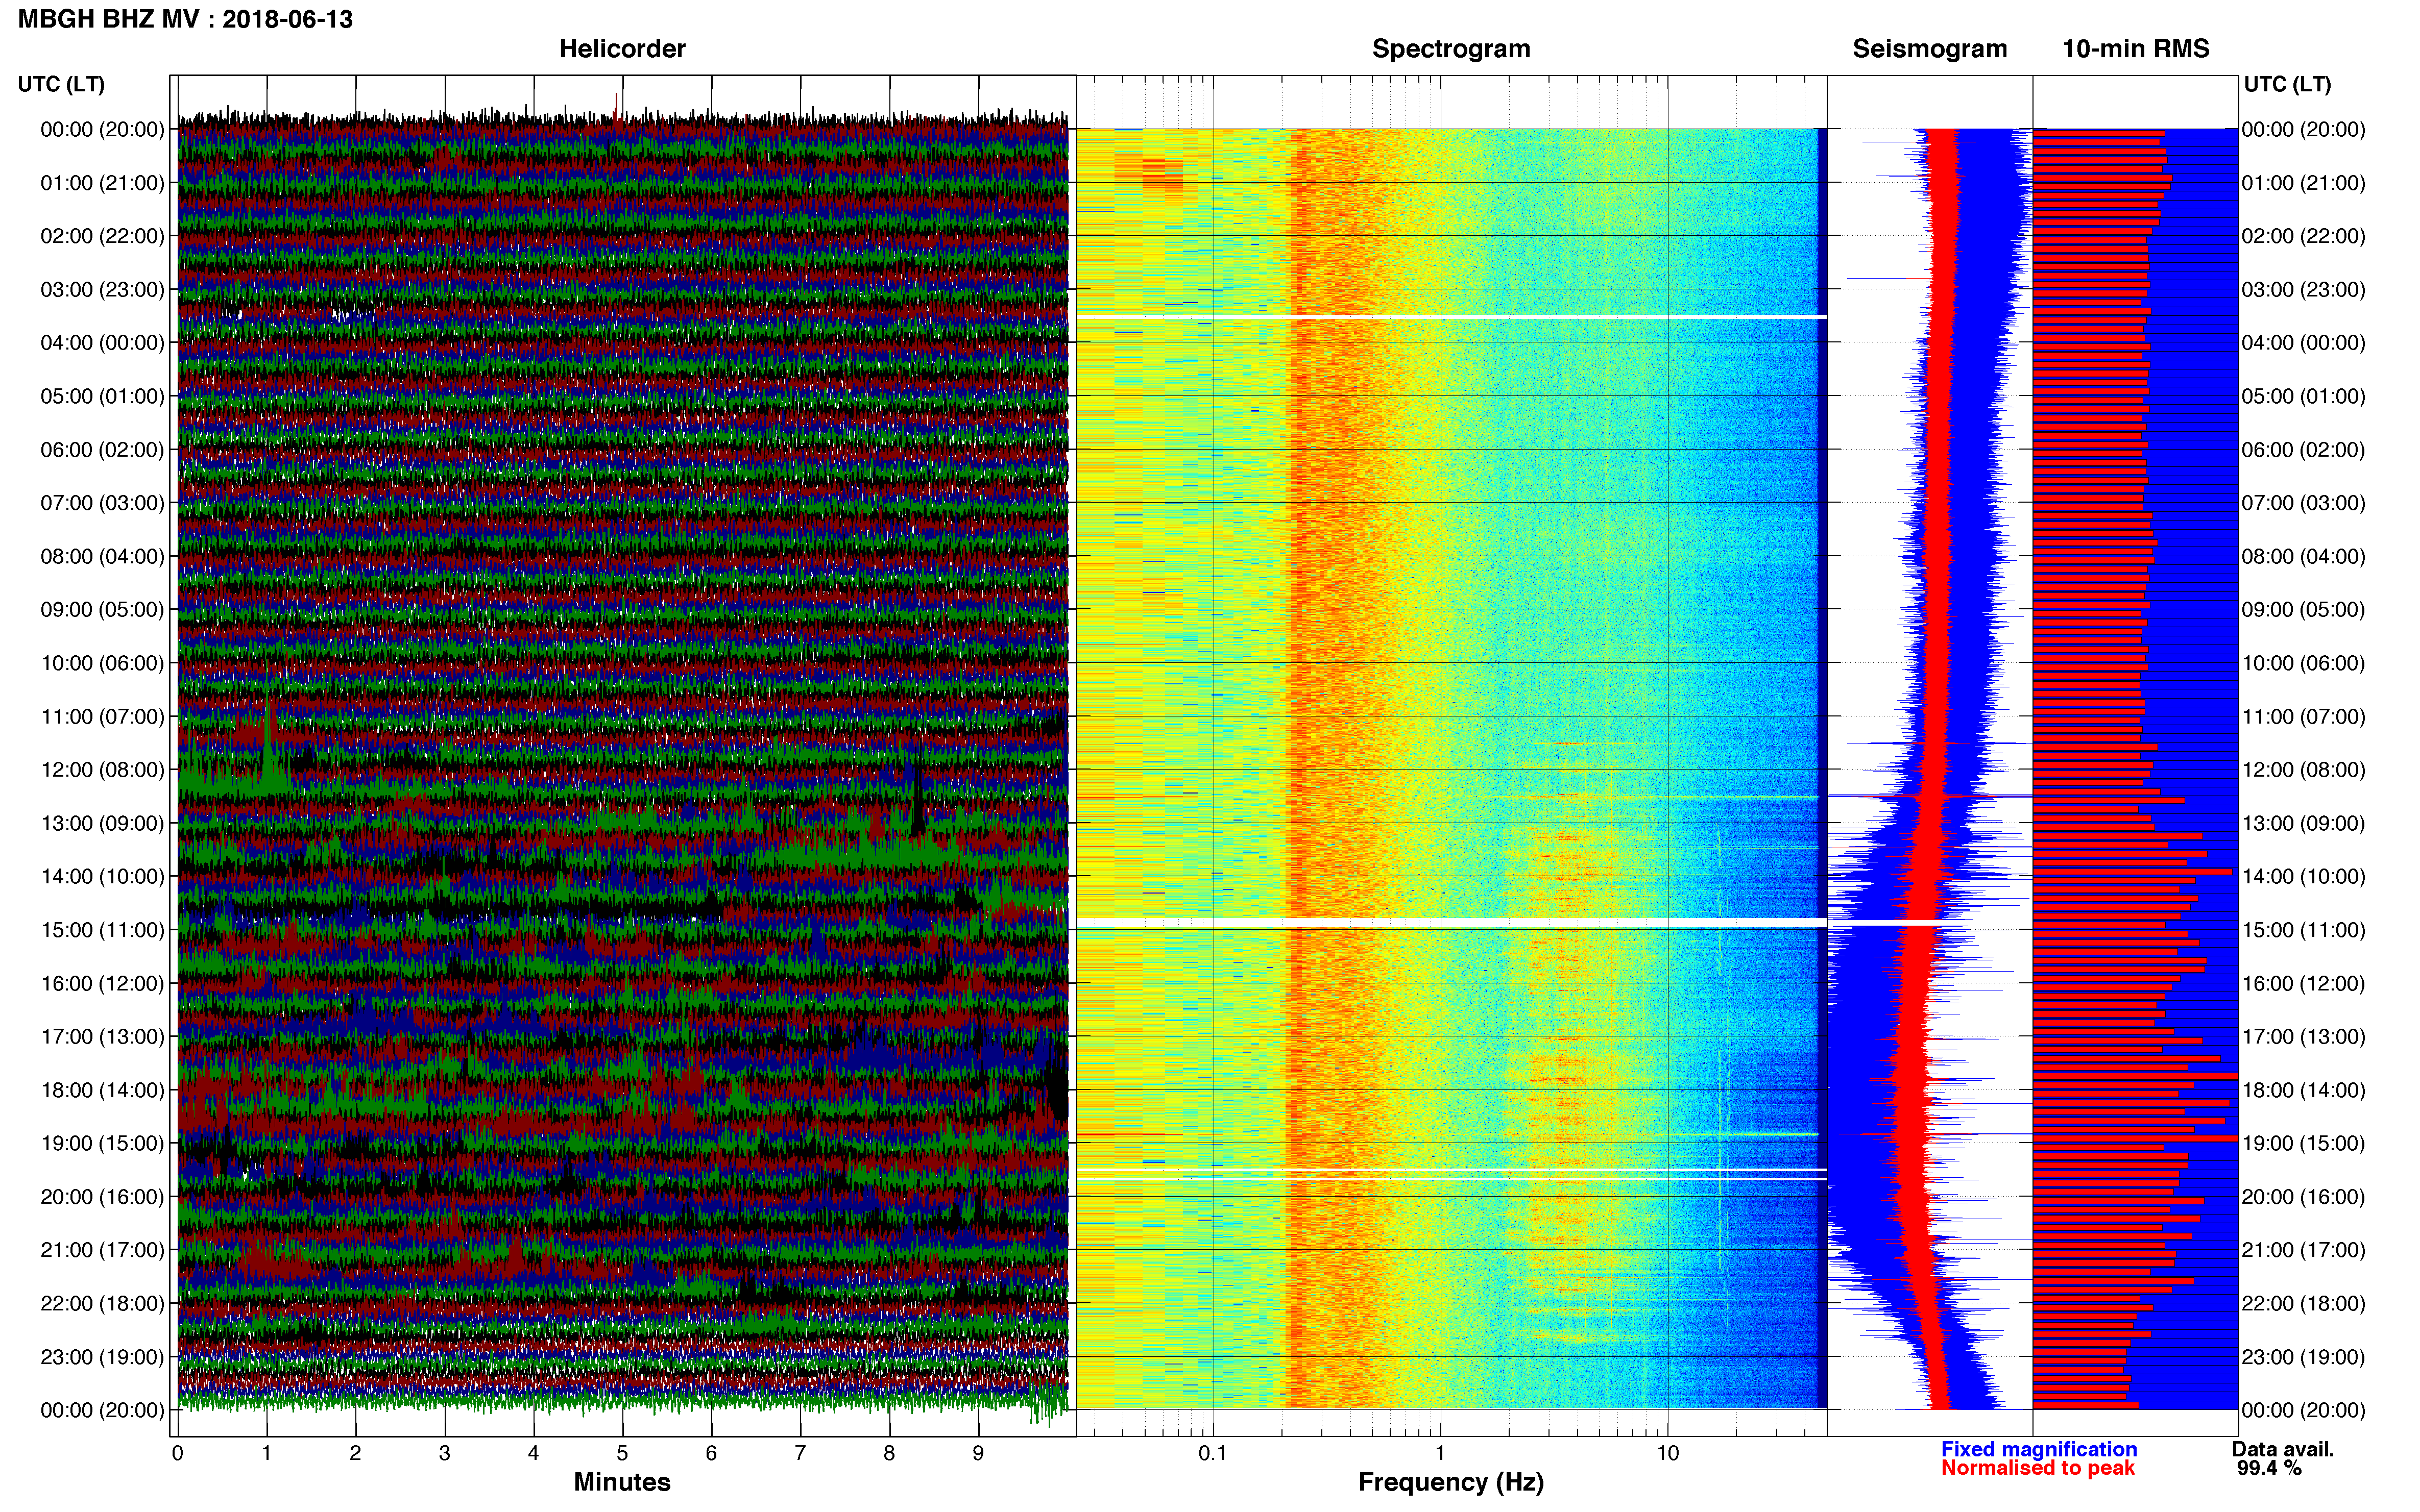Select '21:00 (17:00)' label next to RMS panel
The image size is (2420, 1512).
click(2304, 1250)
